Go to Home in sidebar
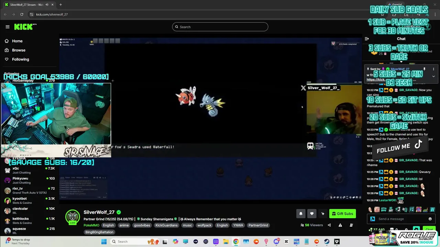The width and height of the screenshot is (440, 247). pos(17,41)
